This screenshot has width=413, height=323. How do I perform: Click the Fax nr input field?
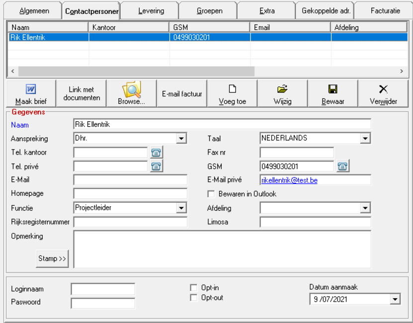point(297,152)
